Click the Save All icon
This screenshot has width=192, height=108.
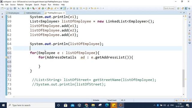11,8
